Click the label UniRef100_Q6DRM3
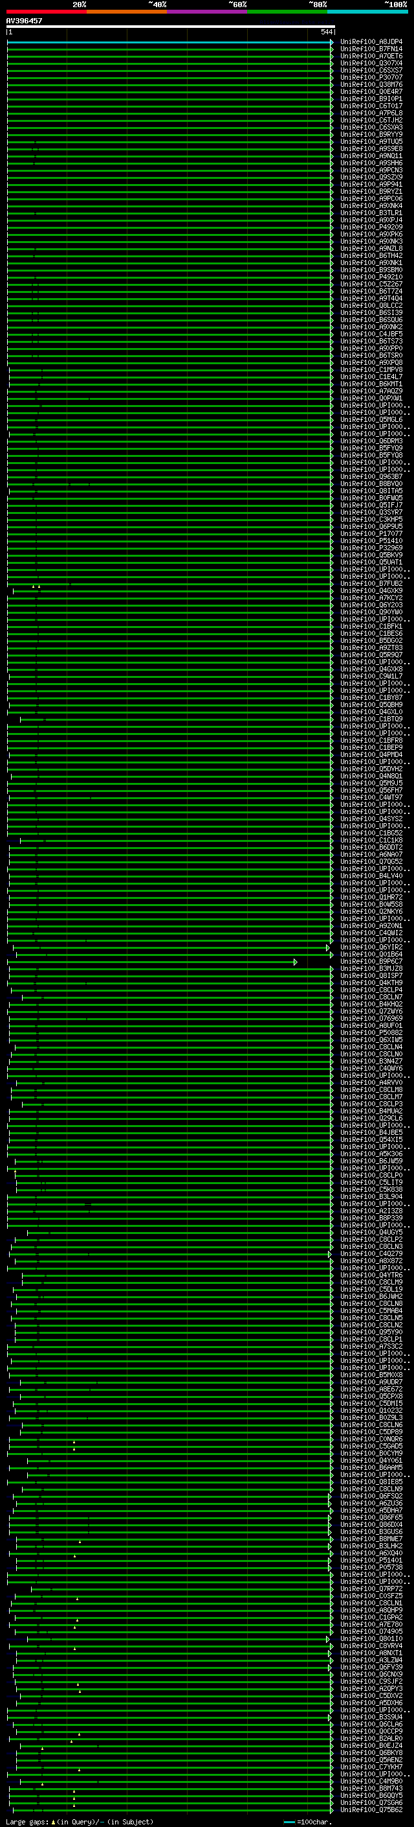 (x=371, y=441)
